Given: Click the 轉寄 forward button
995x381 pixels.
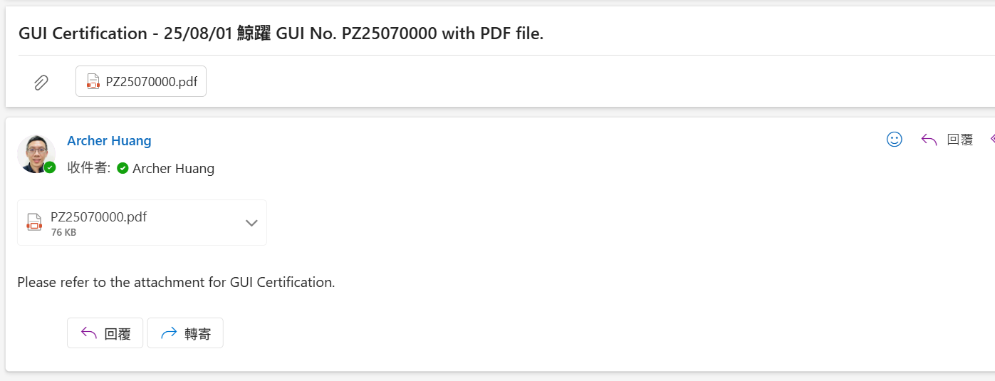Looking at the screenshot, I should click(x=185, y=333).
